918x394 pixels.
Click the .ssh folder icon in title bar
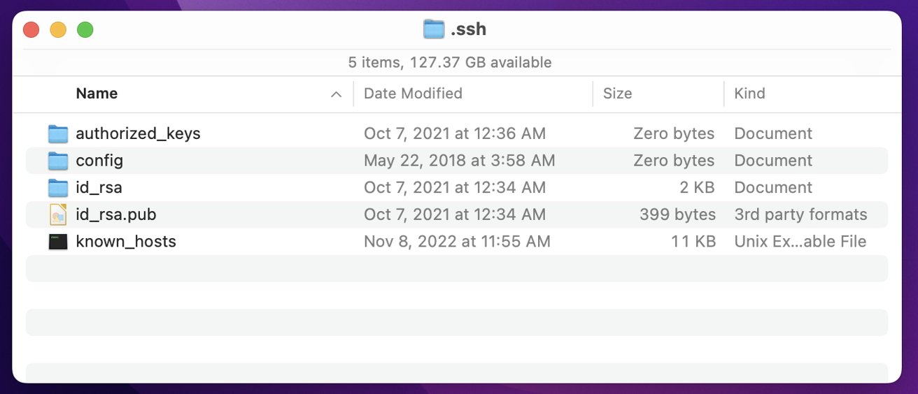(x=434, y=29)
